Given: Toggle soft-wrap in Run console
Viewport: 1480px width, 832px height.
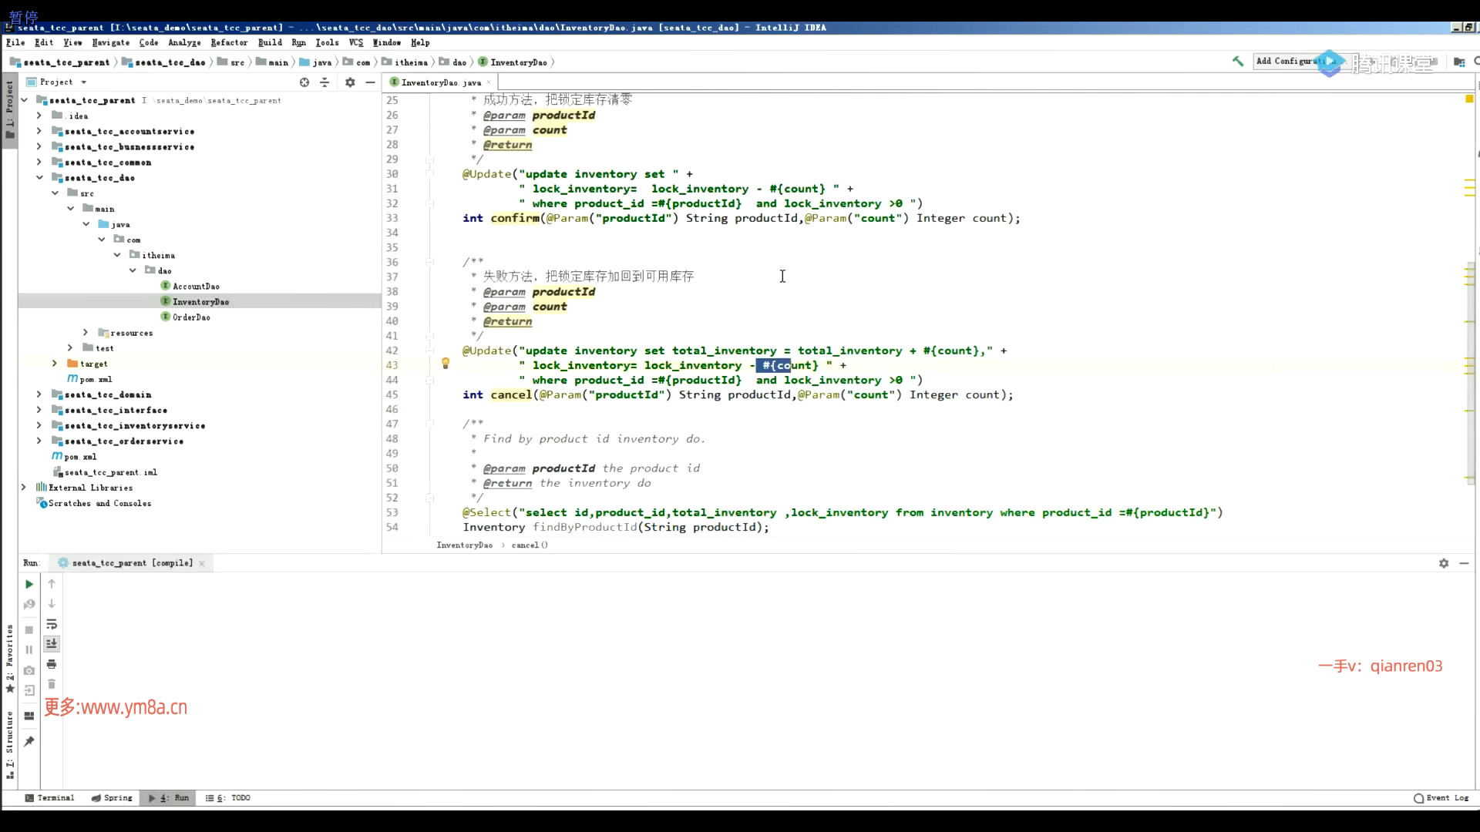Looking at the screenshot, I should pyautogui.click(x=52, y=624).
